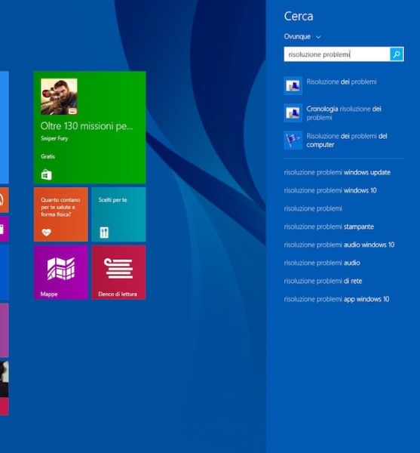
Task: Select suggestion risoluzione problemi app windows 10
Action: coord(336,299)
